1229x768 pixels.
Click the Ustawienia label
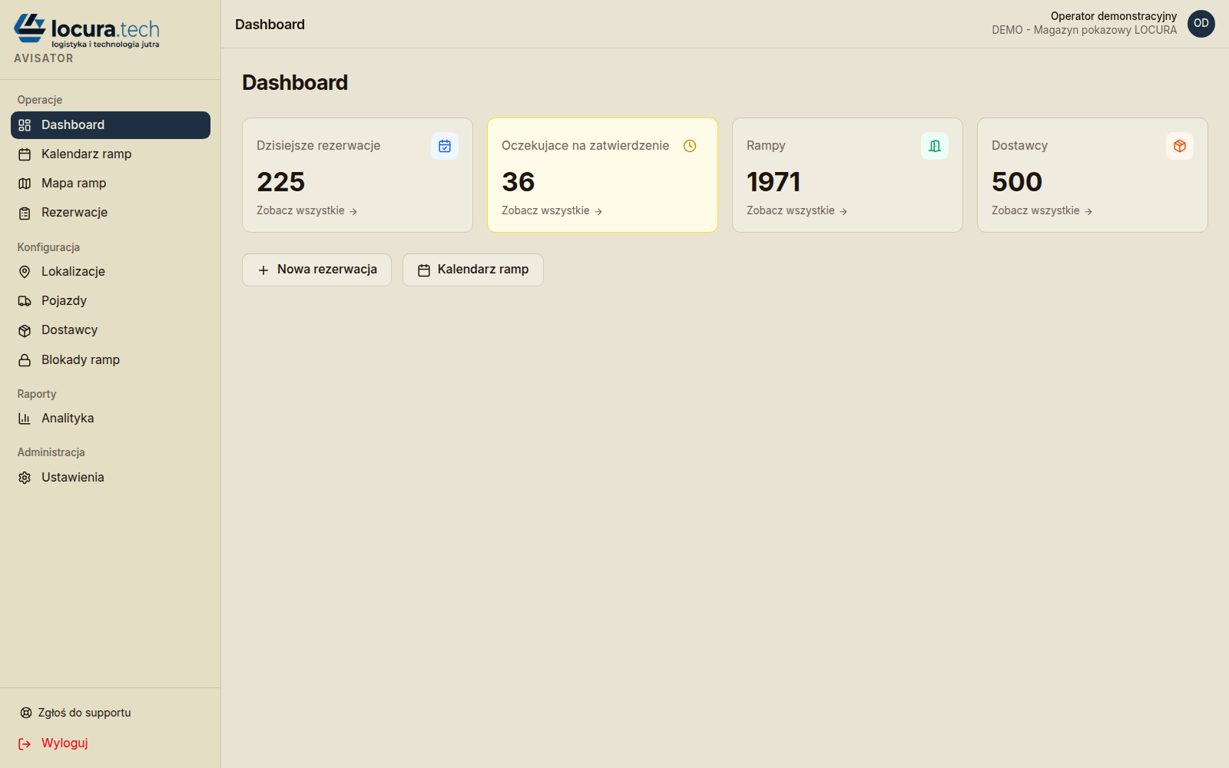click(73, 478)
